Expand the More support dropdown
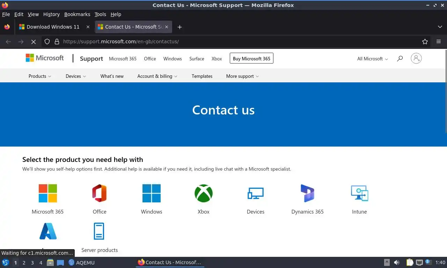 pyautogui.click(x=242, y=76)
